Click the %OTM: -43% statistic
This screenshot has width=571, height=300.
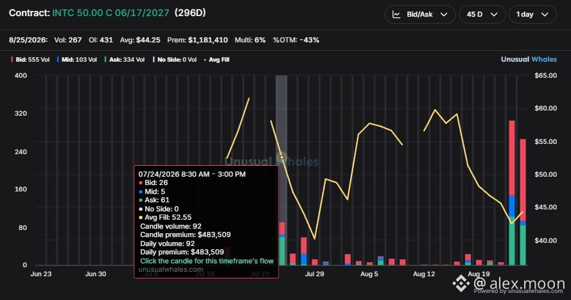[296, 40]
